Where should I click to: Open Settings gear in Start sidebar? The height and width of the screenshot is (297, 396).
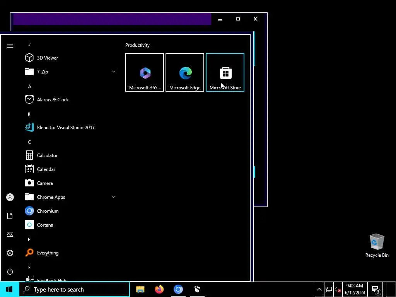[10, 253]
